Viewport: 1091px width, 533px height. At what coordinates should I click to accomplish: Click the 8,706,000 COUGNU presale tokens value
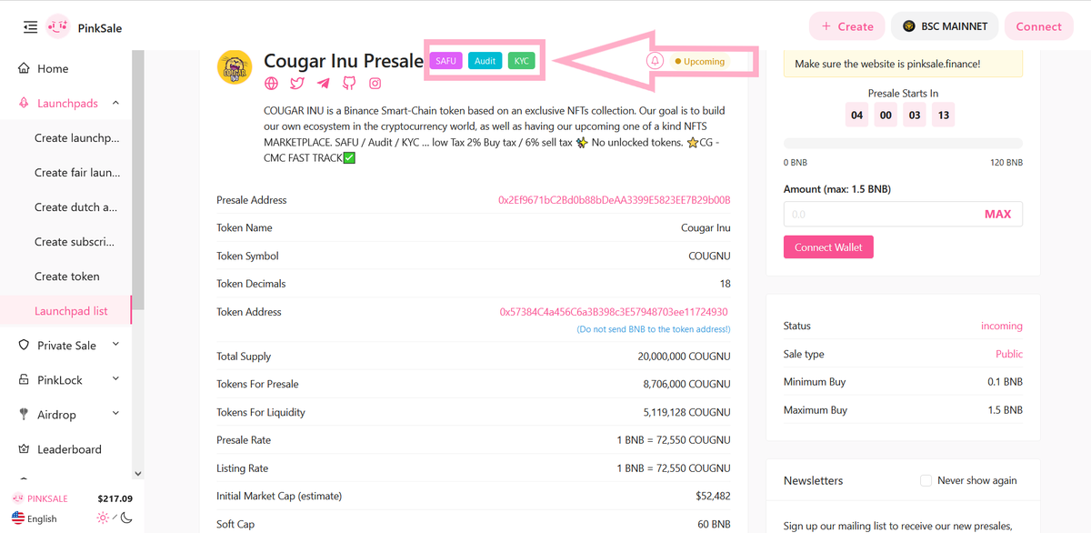(x=686, y=385)
